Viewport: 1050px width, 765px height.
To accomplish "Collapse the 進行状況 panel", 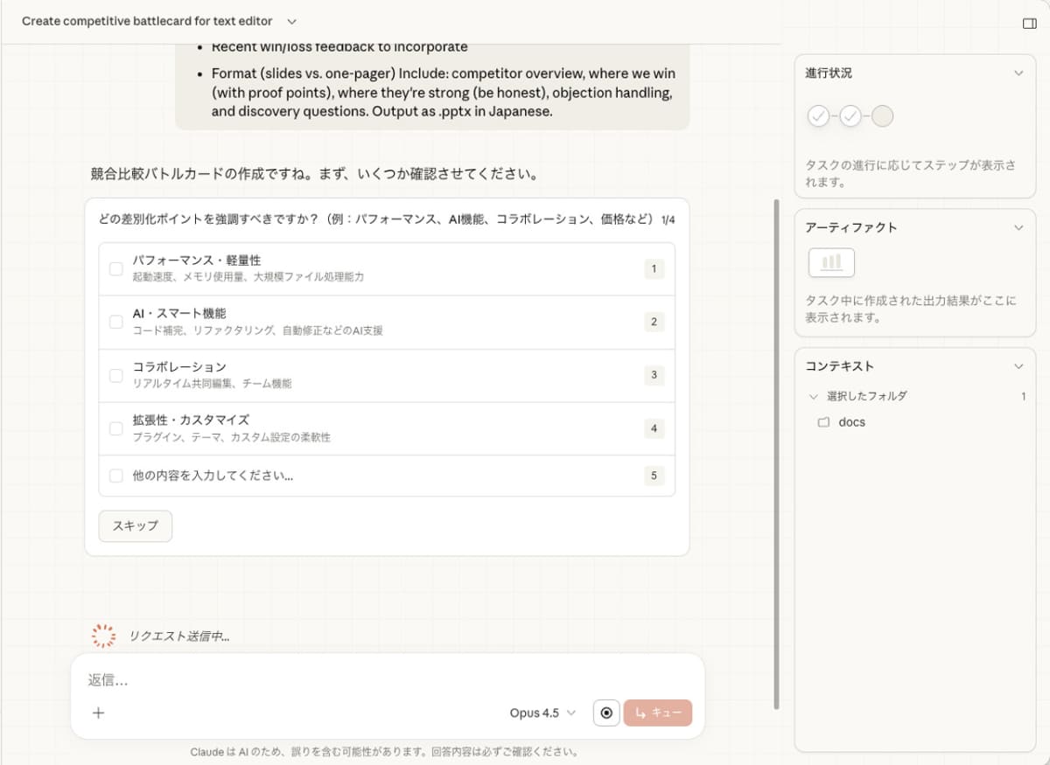I will pos(1018,73).
